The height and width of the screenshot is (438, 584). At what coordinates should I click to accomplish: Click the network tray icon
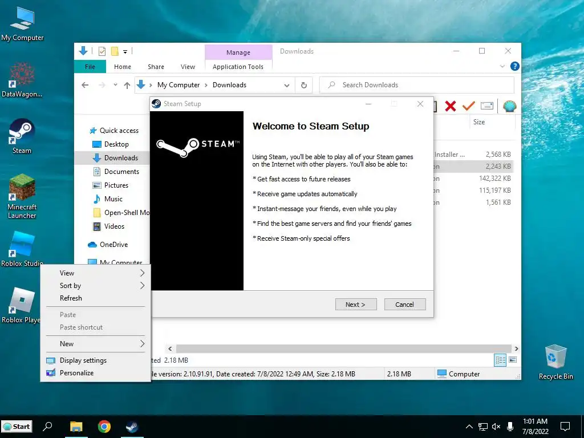click(x=483, y=427)
